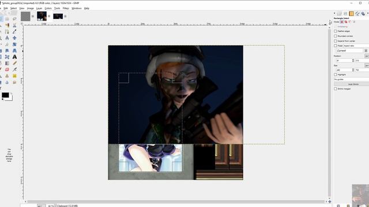Select the Rotate tool
The width and height of the screenshot is (369, 207).
14,44
